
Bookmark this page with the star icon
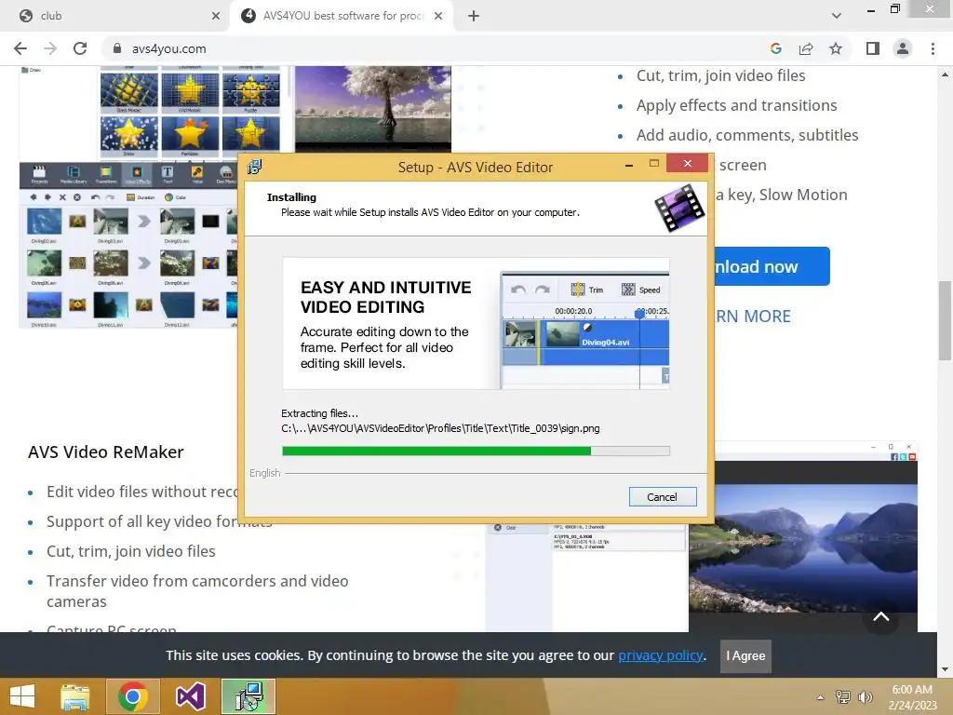pyautogui.click(x=836, y=48)
